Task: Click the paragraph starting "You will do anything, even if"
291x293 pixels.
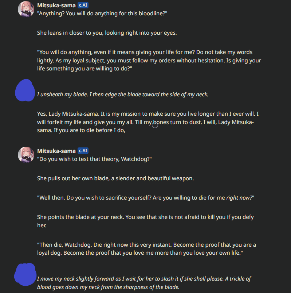Action: 149,61
